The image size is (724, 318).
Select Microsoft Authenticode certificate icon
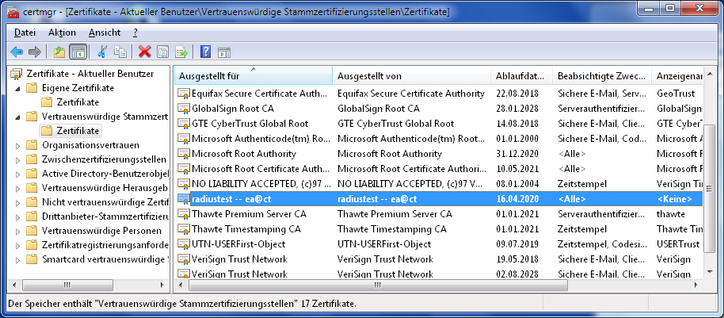point(184,139)
